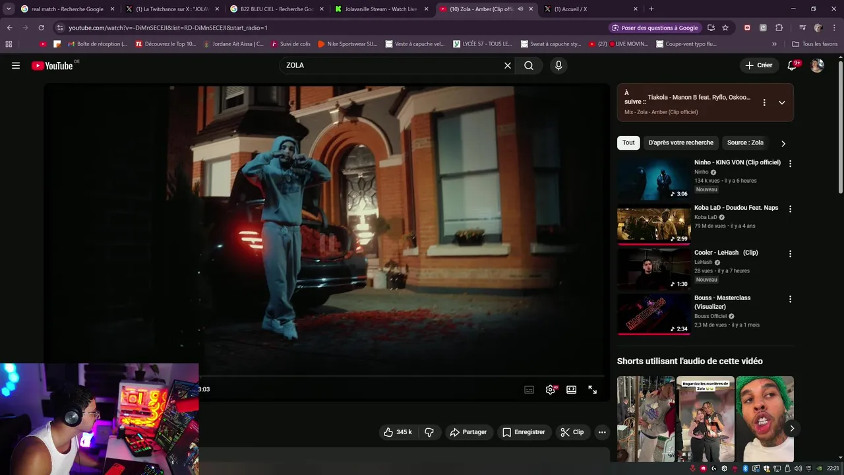Open Suivi de colis bookmark
844x475 pixels.
pyautogui.click(x=289, y=44)
